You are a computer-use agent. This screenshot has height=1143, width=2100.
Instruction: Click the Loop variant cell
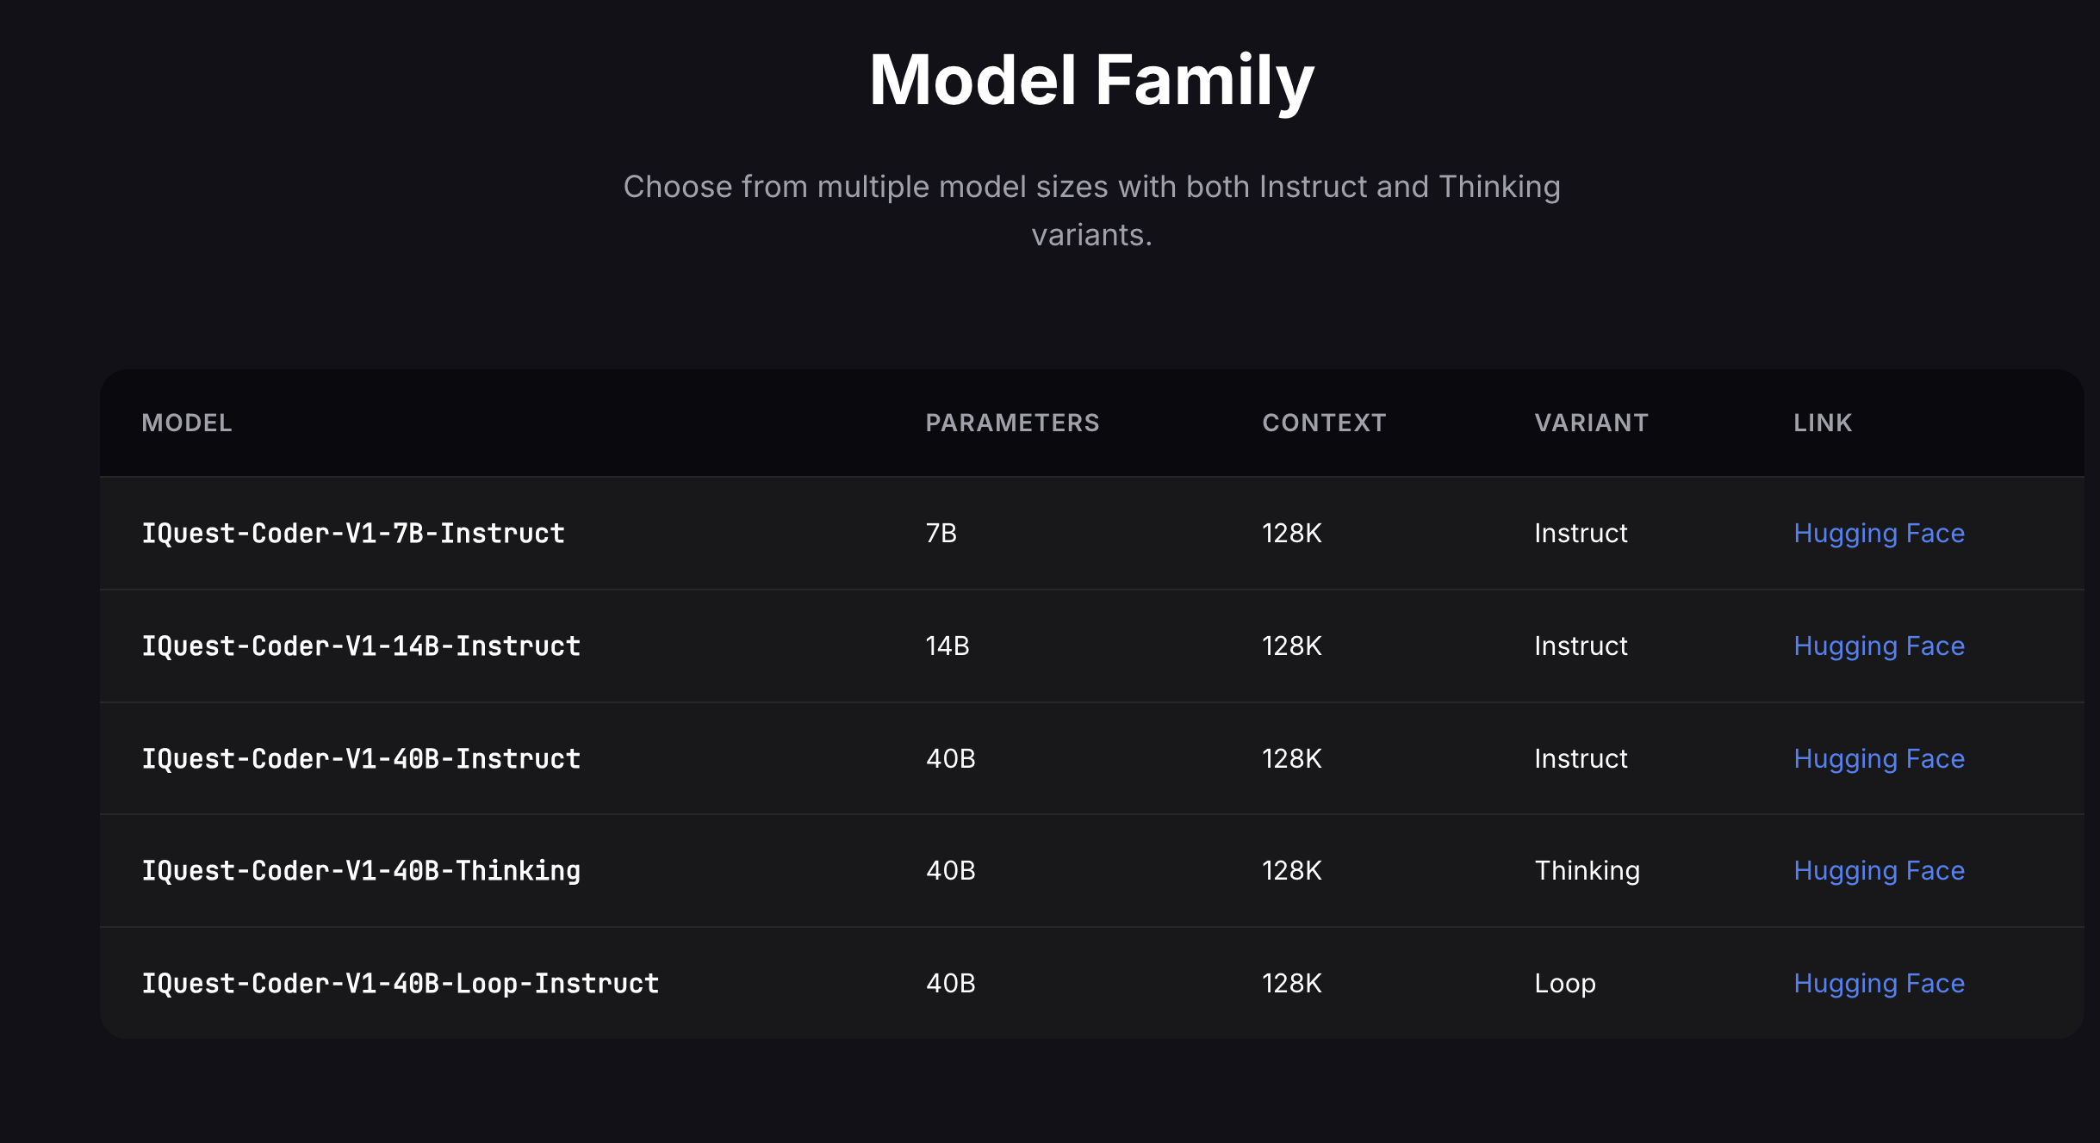click(x=1565, y=984)
